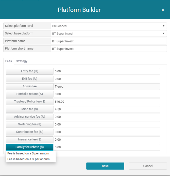Expand the Select base platform dropdown
The height and width of the screenshot is (176, 170).
[109, 34]
